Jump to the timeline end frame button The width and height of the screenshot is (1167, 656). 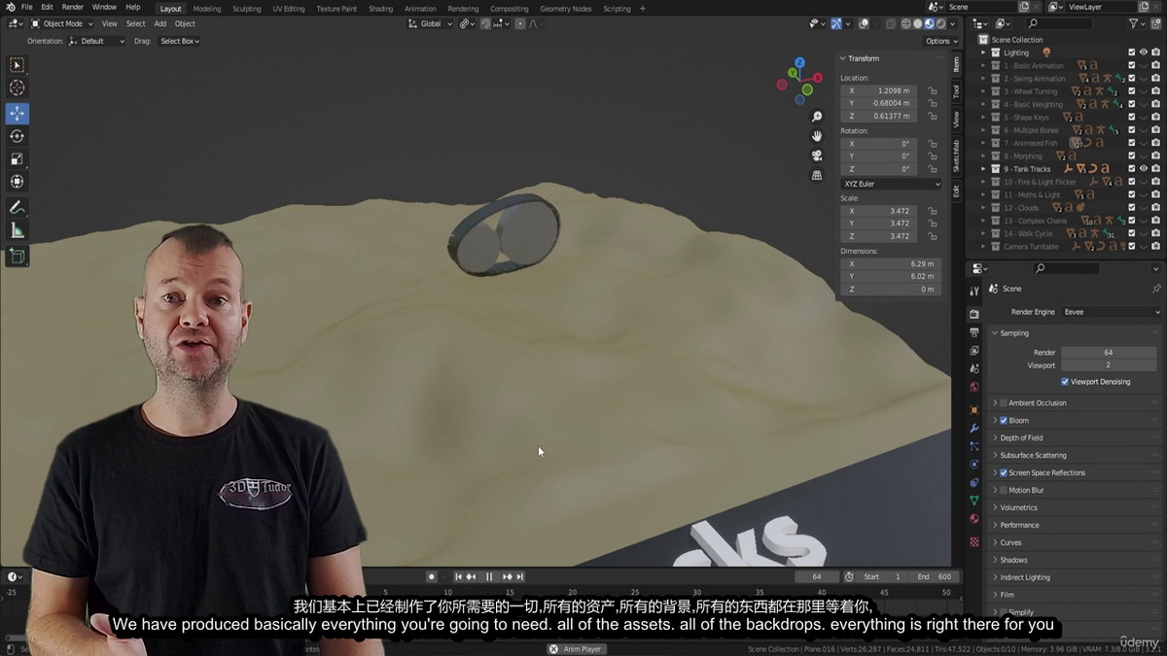(x=520, y=576)
